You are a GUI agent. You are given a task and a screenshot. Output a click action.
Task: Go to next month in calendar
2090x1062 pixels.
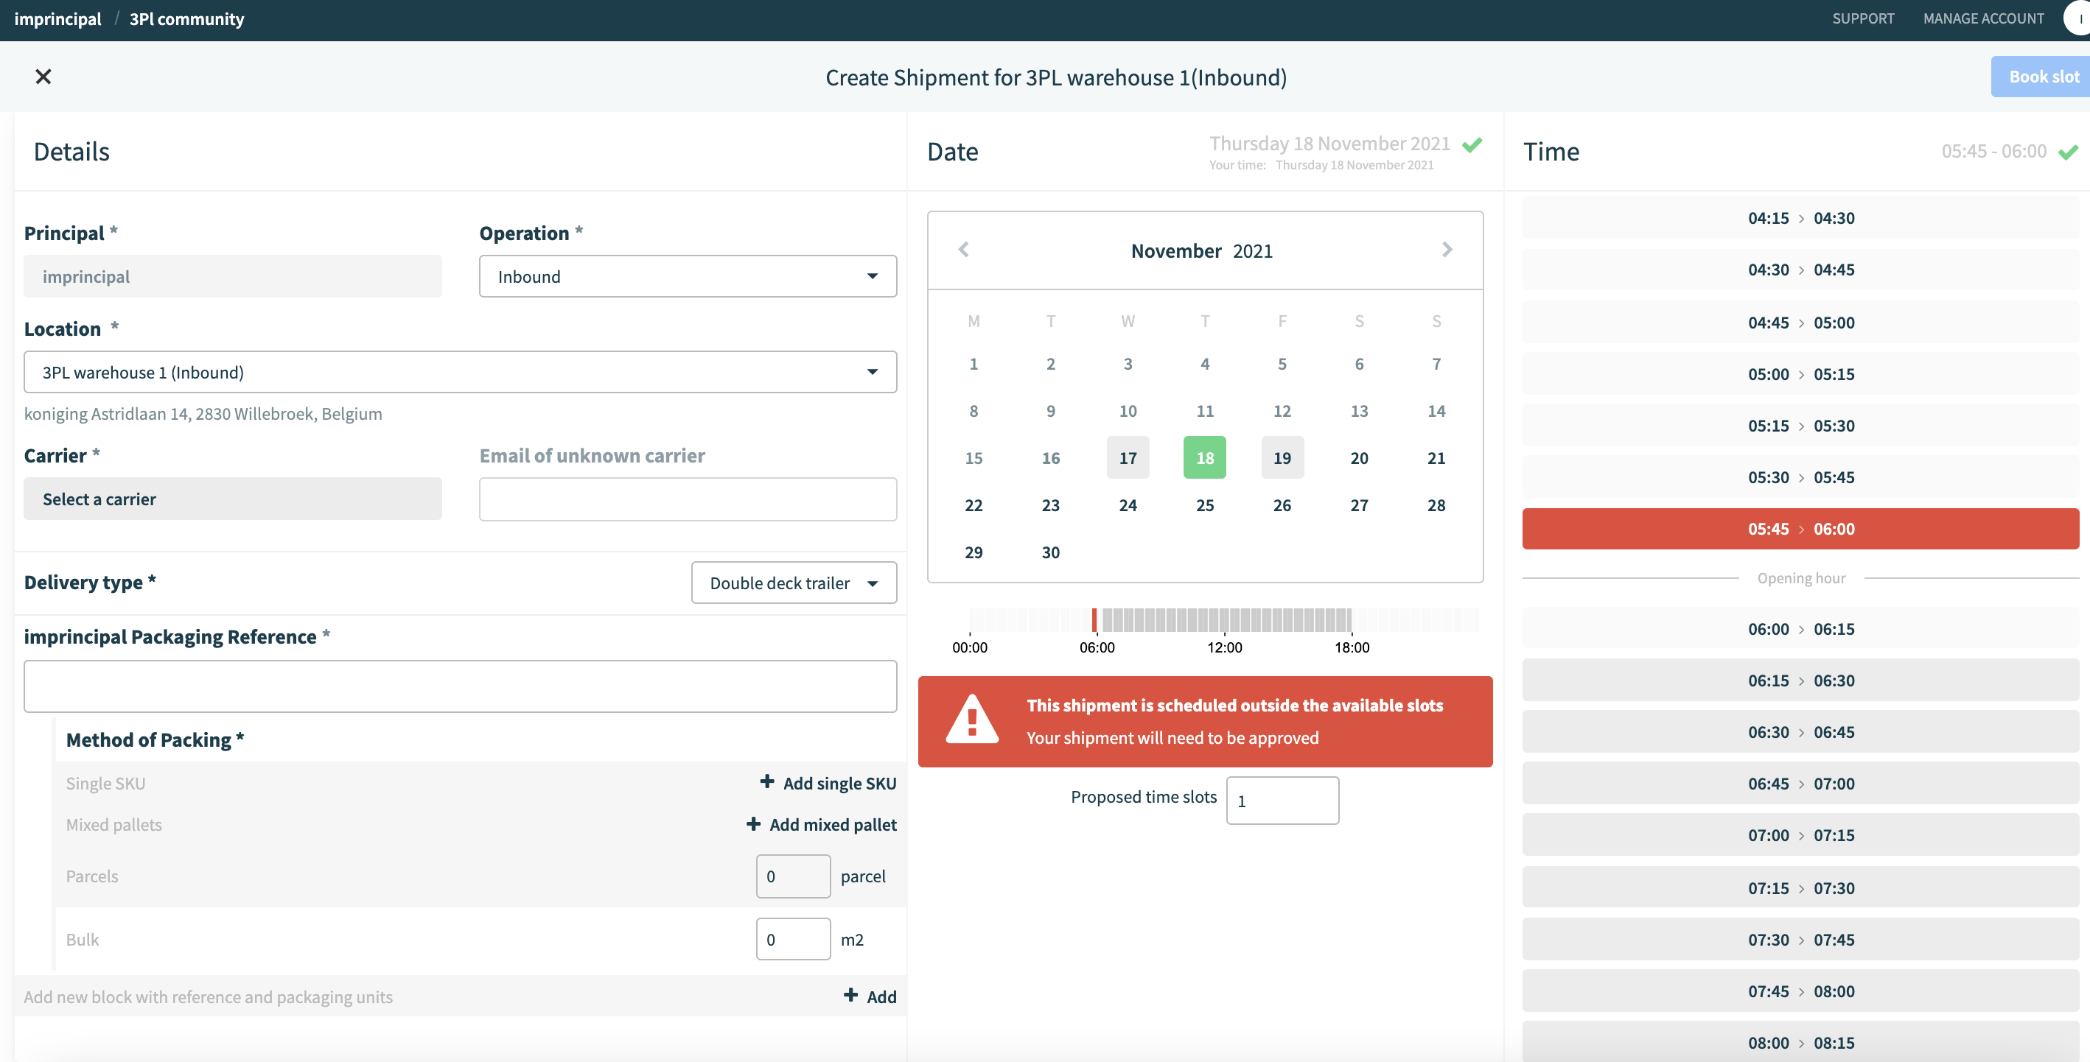(1447, 250)
